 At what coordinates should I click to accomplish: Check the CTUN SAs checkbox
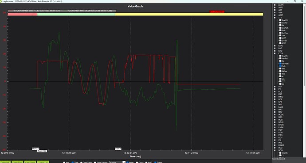(280, 79)
